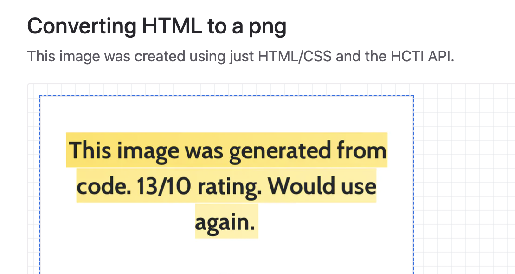Click the word 'HTML' in the heading

coord(172,26)
